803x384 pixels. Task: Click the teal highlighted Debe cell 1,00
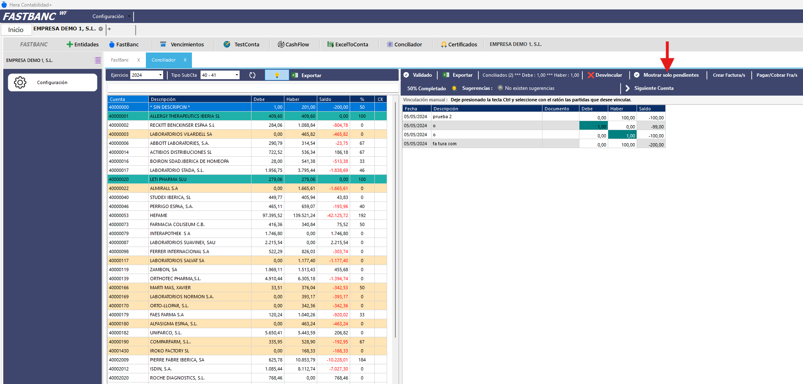pos(593,126)
